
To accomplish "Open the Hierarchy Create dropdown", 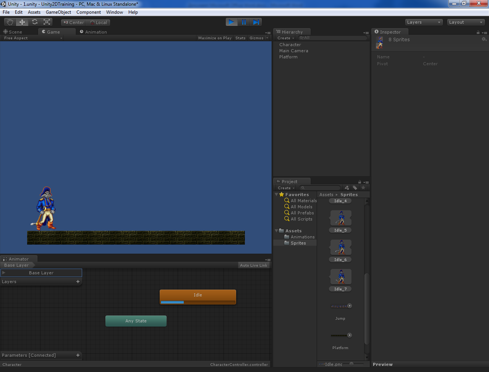I will coord(286,38).
